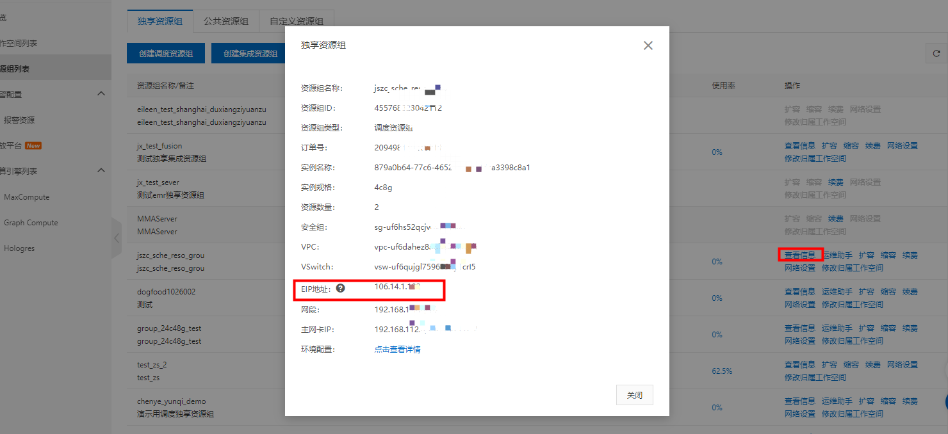Screen dimensions: 948x434
Task: Click 续费 in the group_24c48g_test row
Action: [x=910, y=328]
